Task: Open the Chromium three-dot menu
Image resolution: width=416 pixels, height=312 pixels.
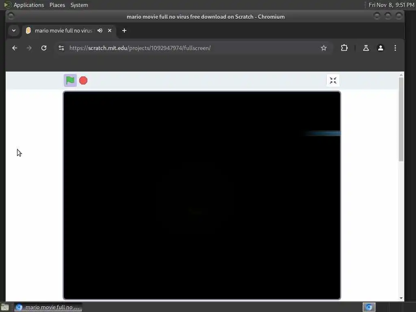Action: tap(395, 48)
